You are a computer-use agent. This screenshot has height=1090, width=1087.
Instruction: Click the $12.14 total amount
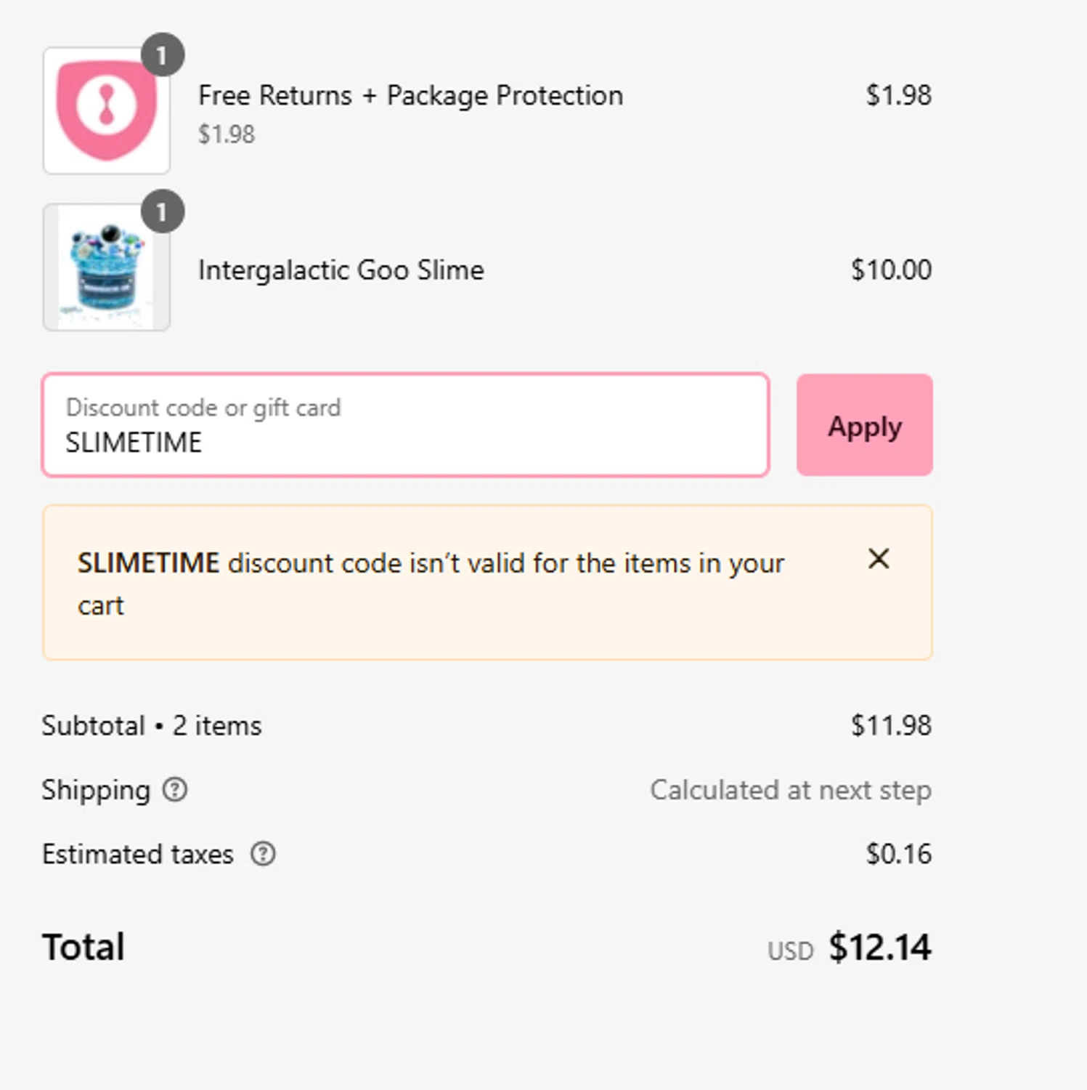click(879, 948)
